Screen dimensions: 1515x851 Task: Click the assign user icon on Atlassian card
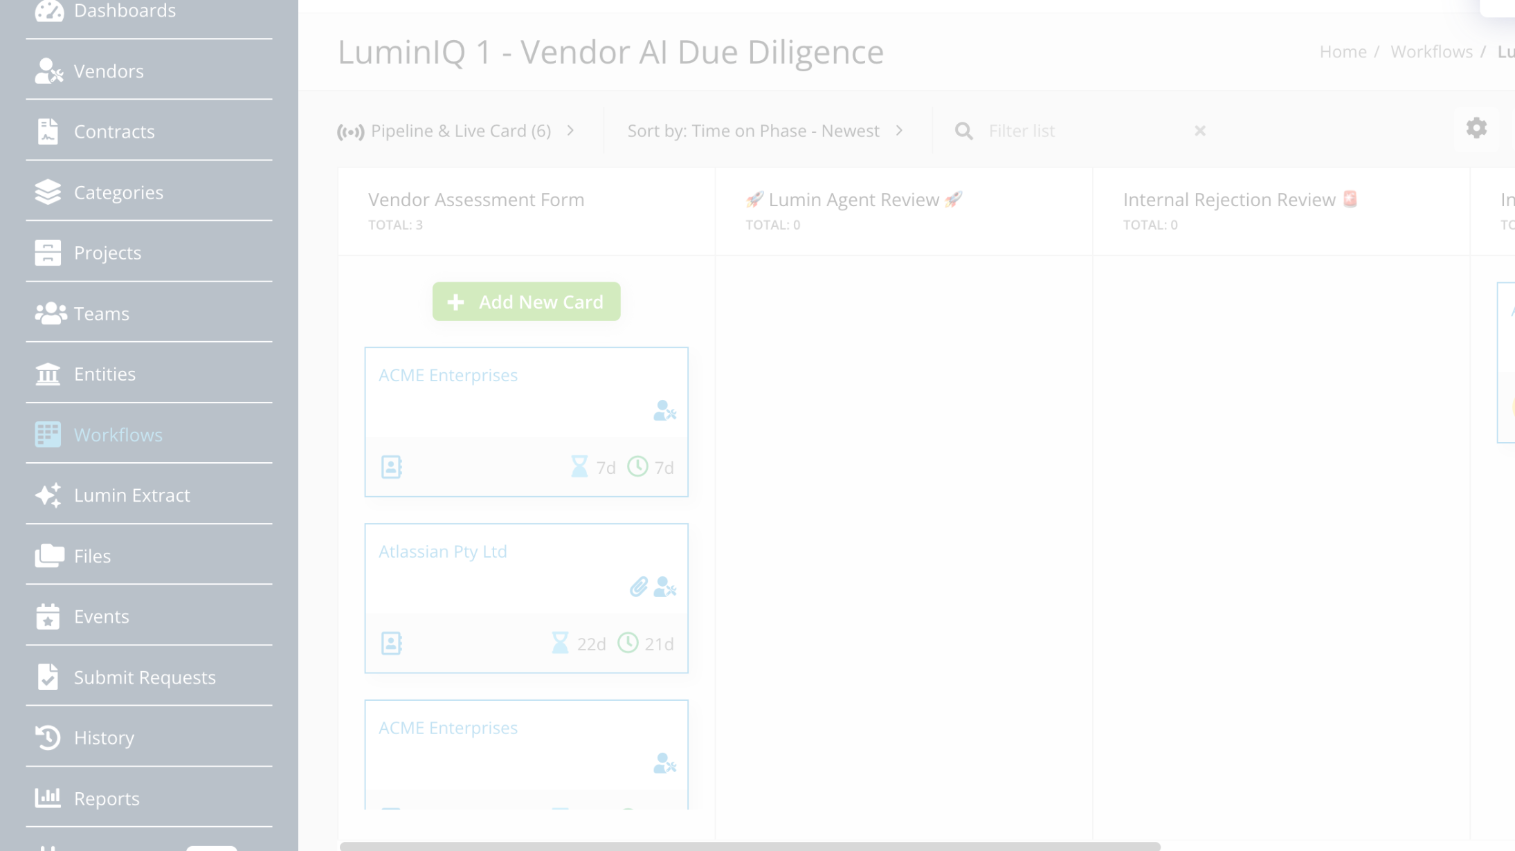point(664,587)
